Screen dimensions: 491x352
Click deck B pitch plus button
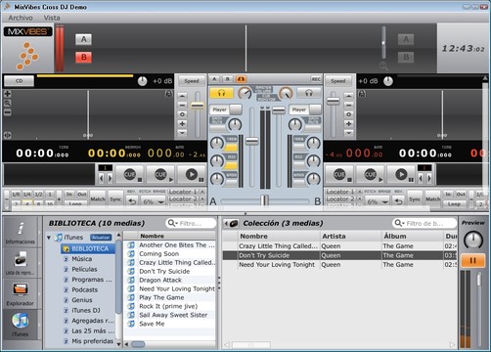tap(348, 123)
